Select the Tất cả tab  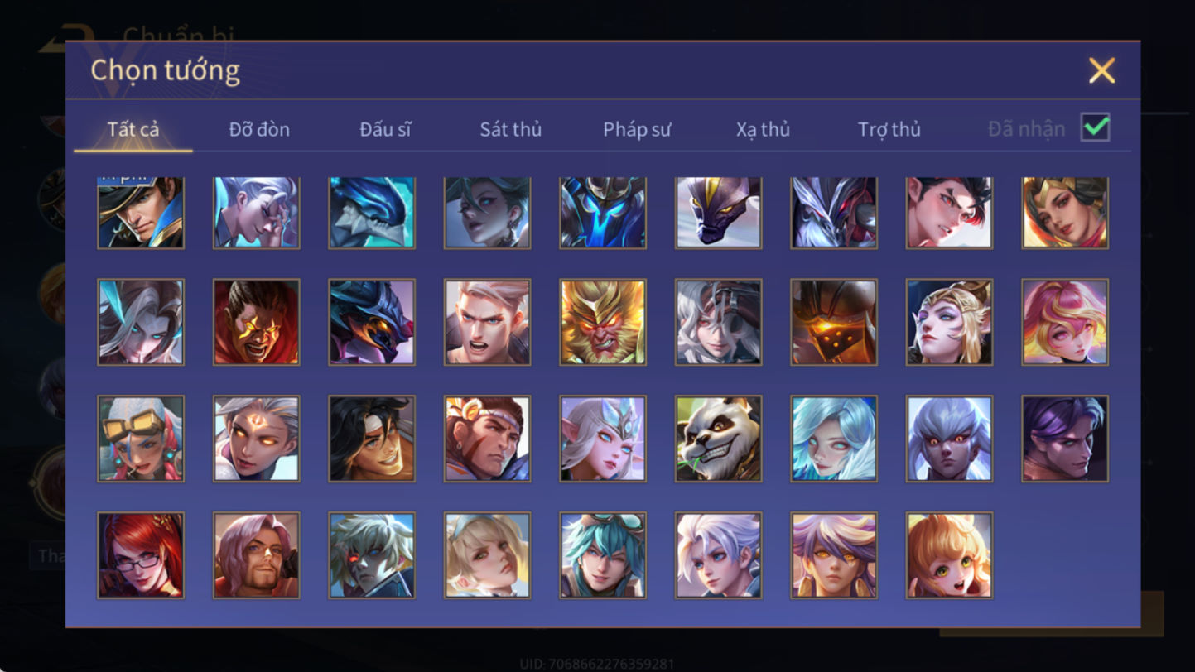click(x=133, y=129)
